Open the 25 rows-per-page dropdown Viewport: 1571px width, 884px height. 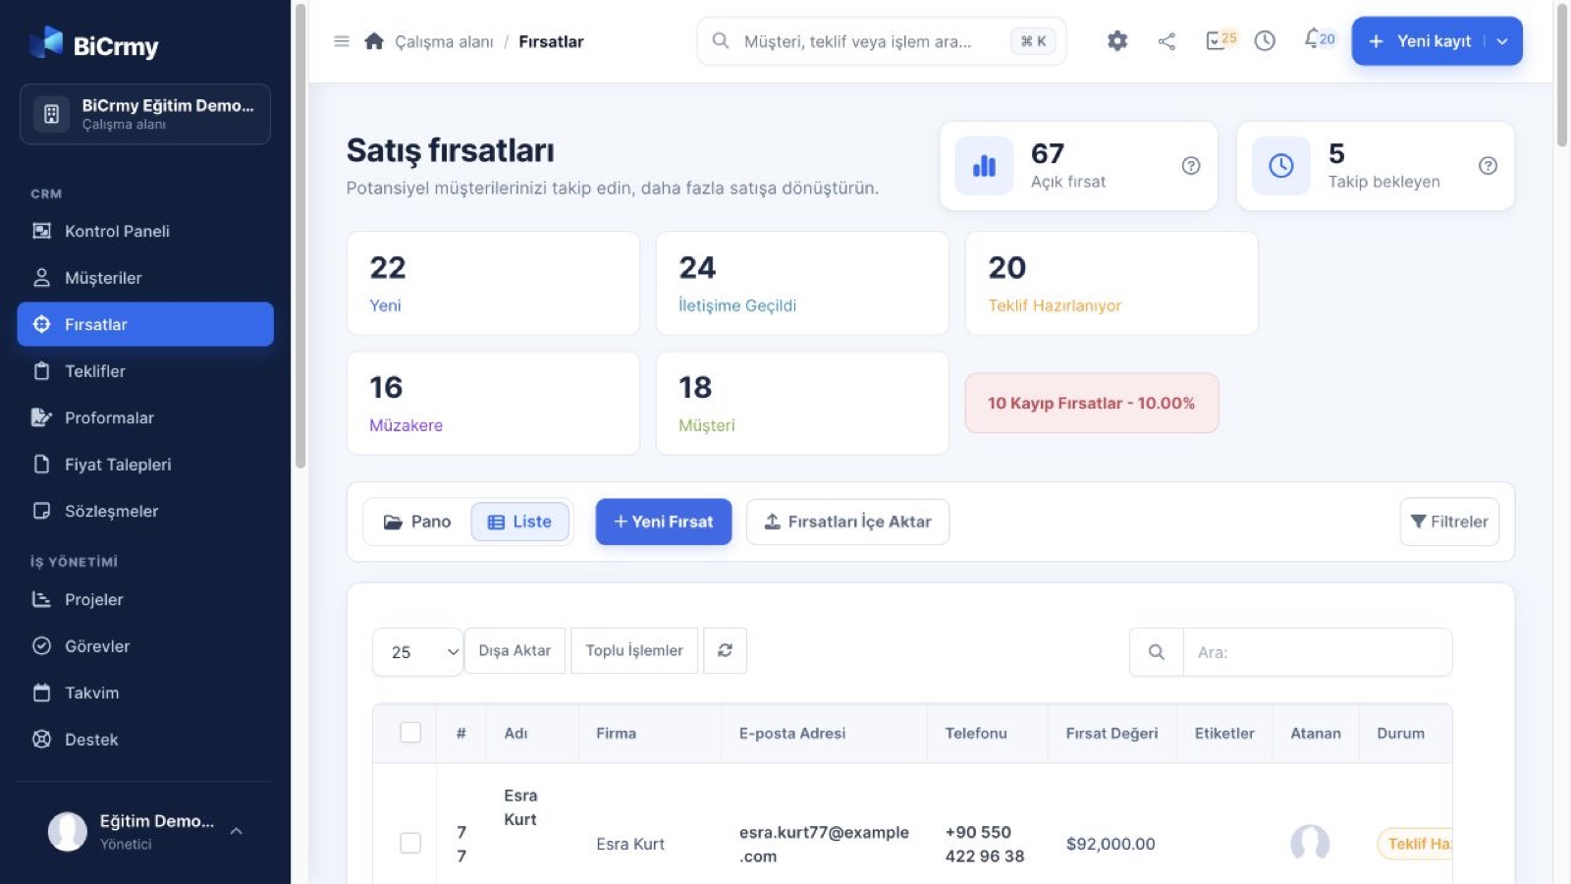(x=417, y=652)
